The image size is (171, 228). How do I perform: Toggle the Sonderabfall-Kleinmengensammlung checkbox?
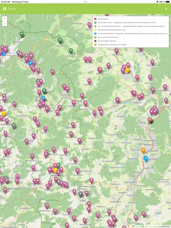95,30
